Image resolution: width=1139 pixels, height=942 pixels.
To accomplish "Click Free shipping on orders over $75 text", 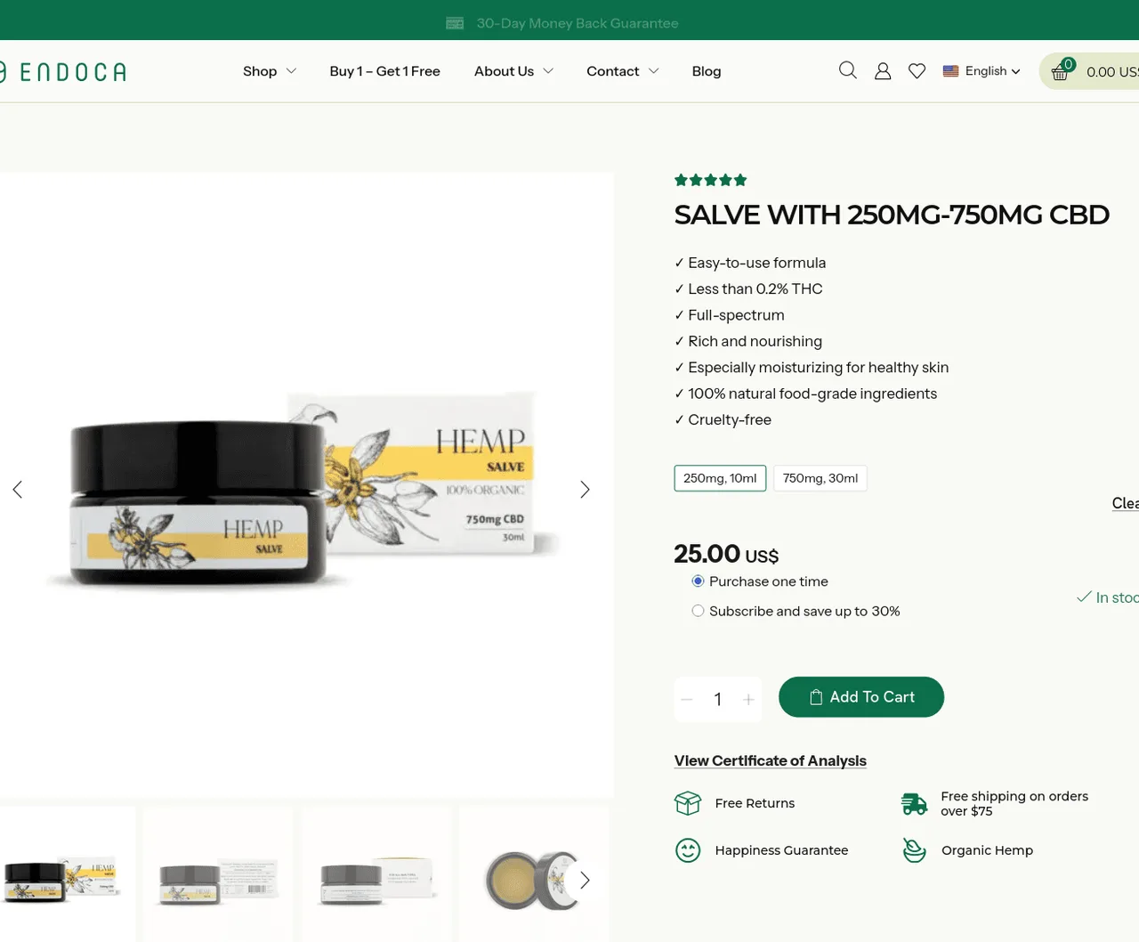I will coord(1014,803).
